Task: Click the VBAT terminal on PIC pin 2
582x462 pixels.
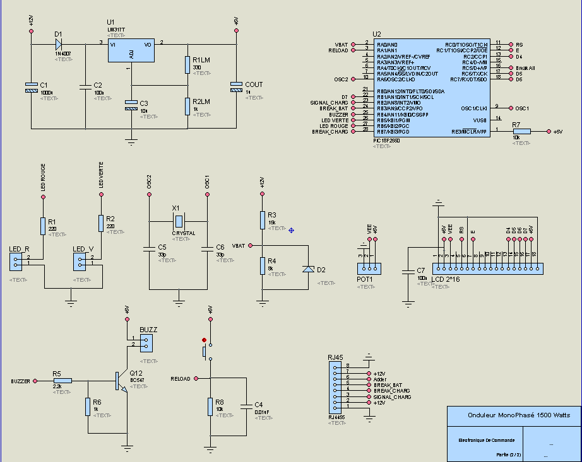Action: [x=353, y=45]
